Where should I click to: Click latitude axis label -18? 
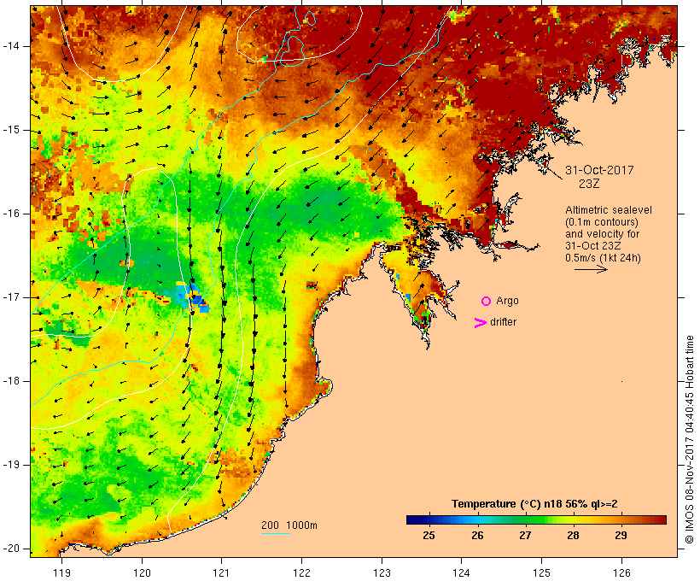(x=11, y=381)
